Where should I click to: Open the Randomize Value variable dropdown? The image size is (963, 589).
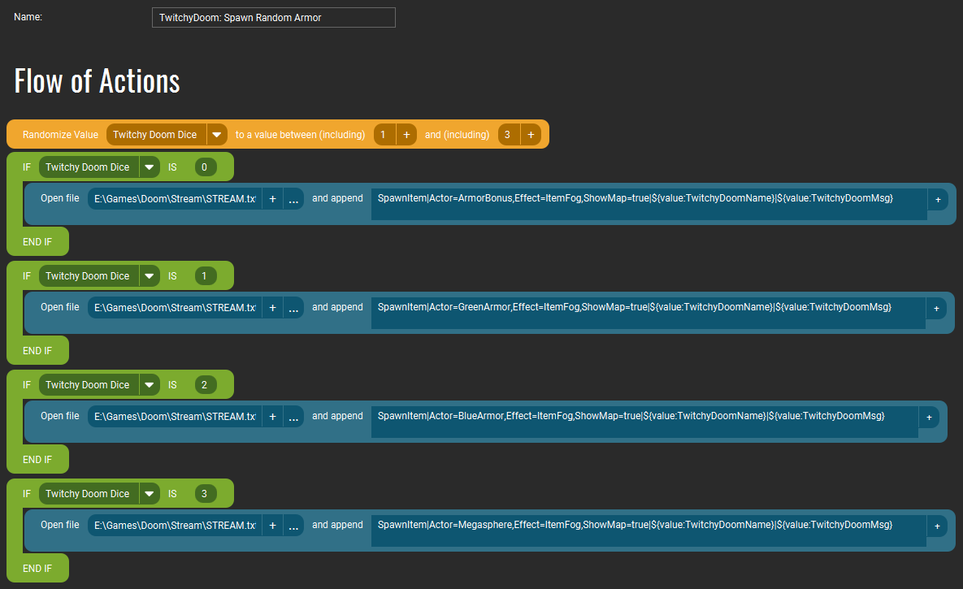pyautogui.click(x=217, y=135)
